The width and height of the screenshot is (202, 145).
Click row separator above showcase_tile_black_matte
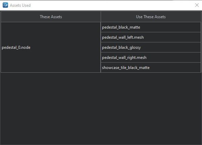(148, 63)
